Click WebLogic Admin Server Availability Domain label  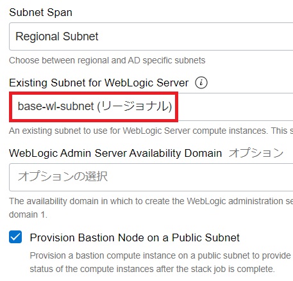coord(115,153)
